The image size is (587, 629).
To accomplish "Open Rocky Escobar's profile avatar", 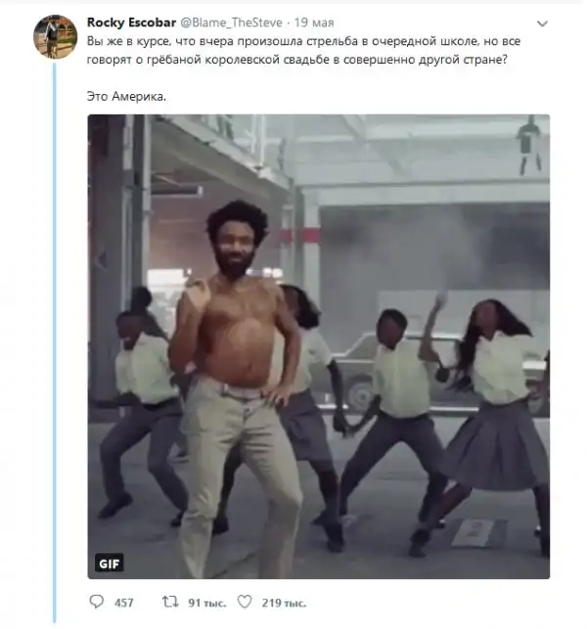I will point(55,36).
